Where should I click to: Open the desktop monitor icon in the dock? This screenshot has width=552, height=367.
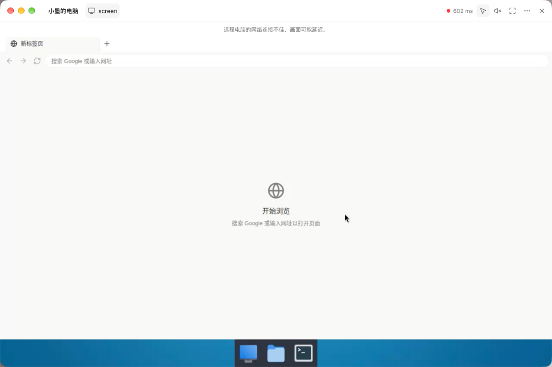tap(248, 353)
